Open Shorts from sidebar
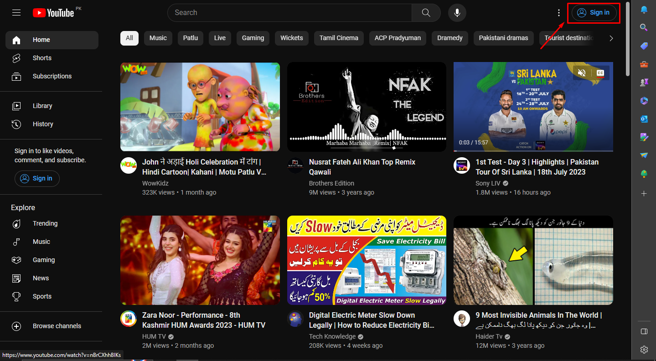 (52, 58)
